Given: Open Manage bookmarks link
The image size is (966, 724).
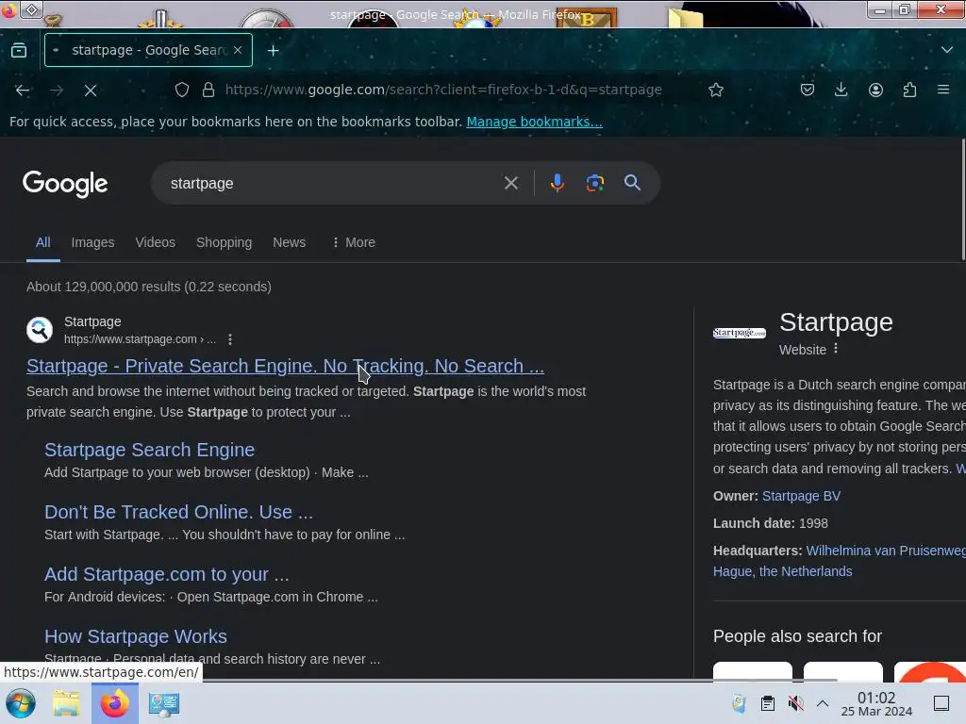Looking at the screenshot, I should (534, 122).
